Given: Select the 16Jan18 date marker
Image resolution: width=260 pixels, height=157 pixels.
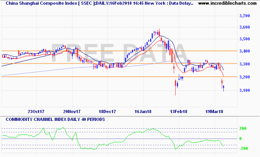Looking at the screenshot, I should pyautogui.click(x=143, y=111).
